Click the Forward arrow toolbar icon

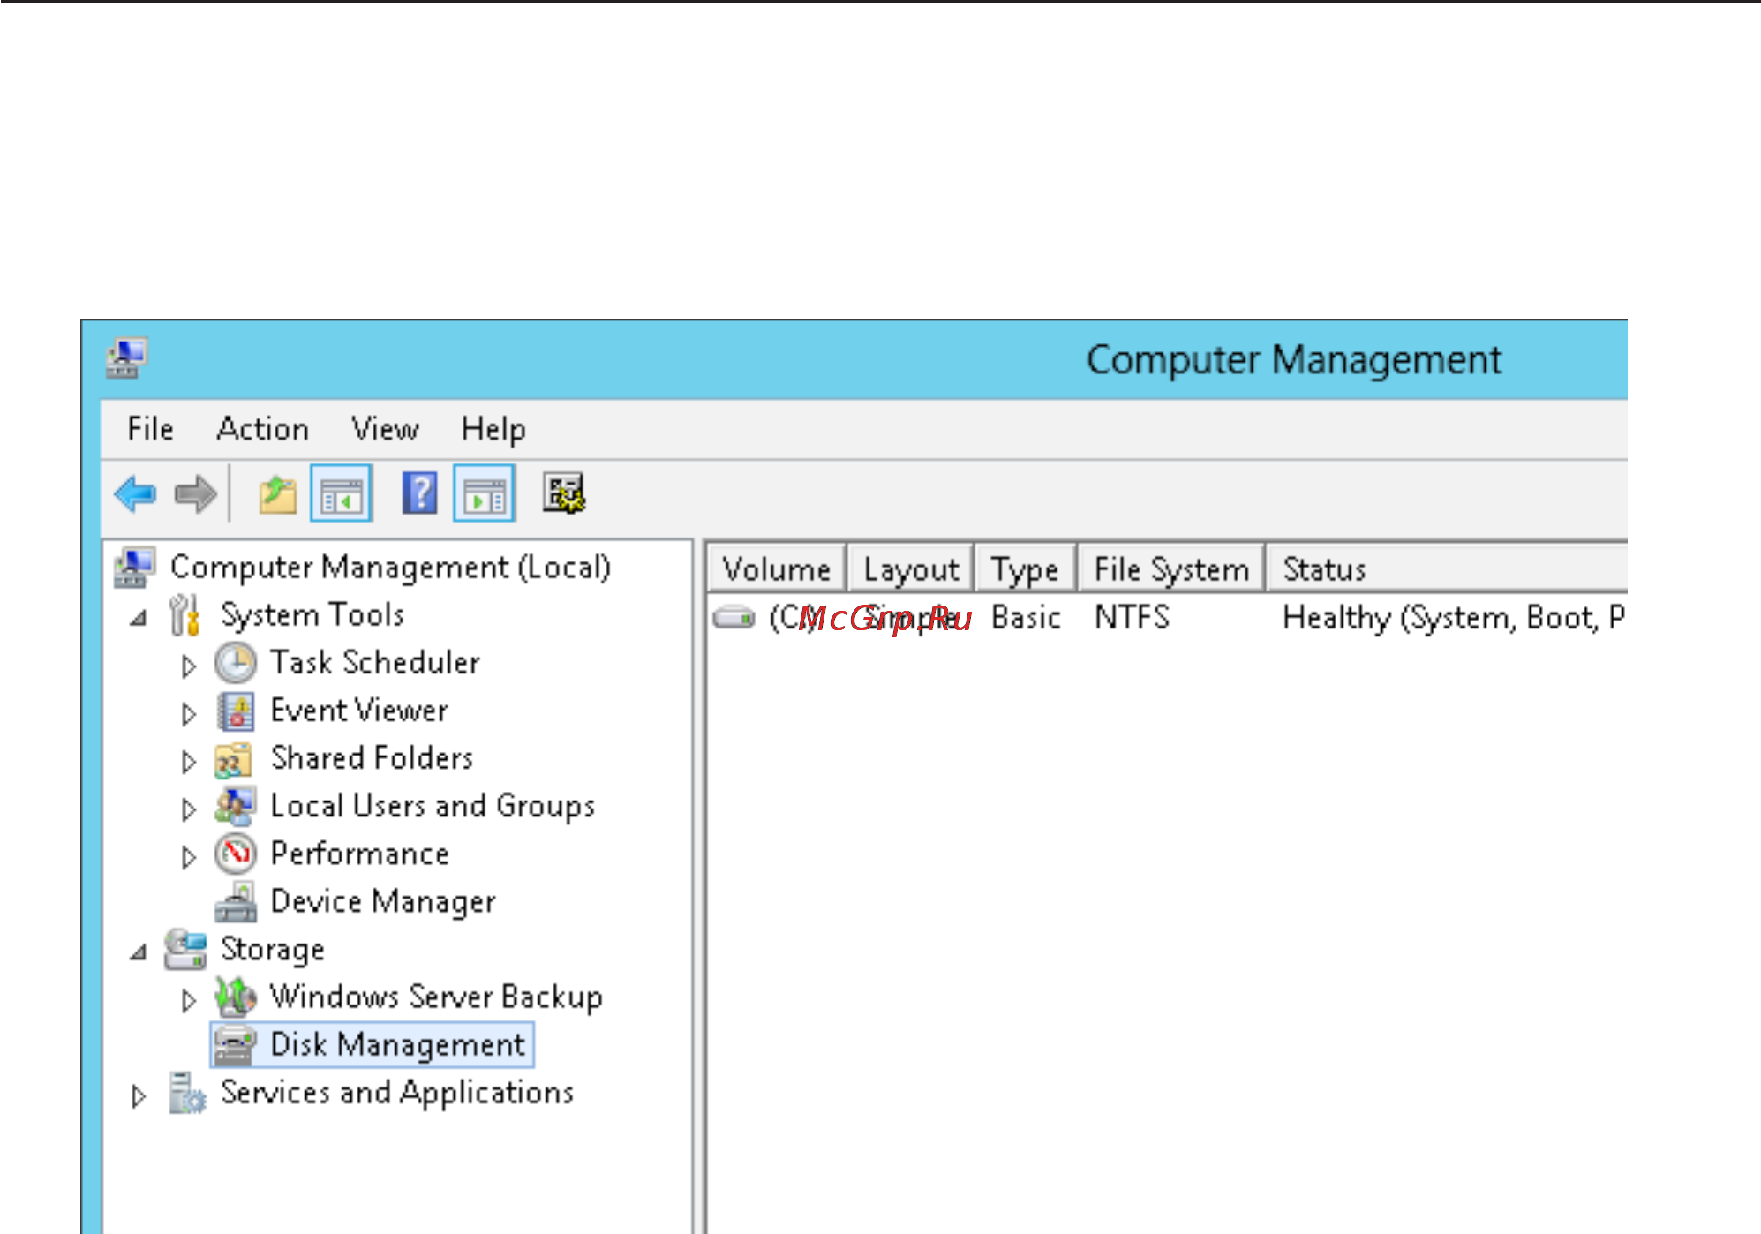pos(195,493)
